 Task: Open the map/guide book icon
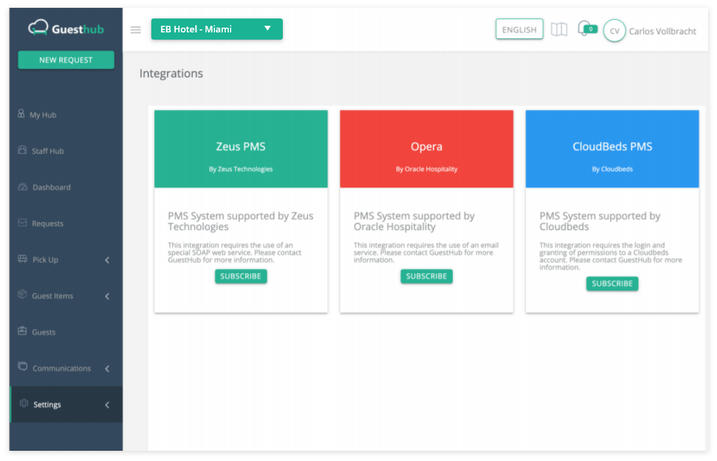[x=559, y=29]
